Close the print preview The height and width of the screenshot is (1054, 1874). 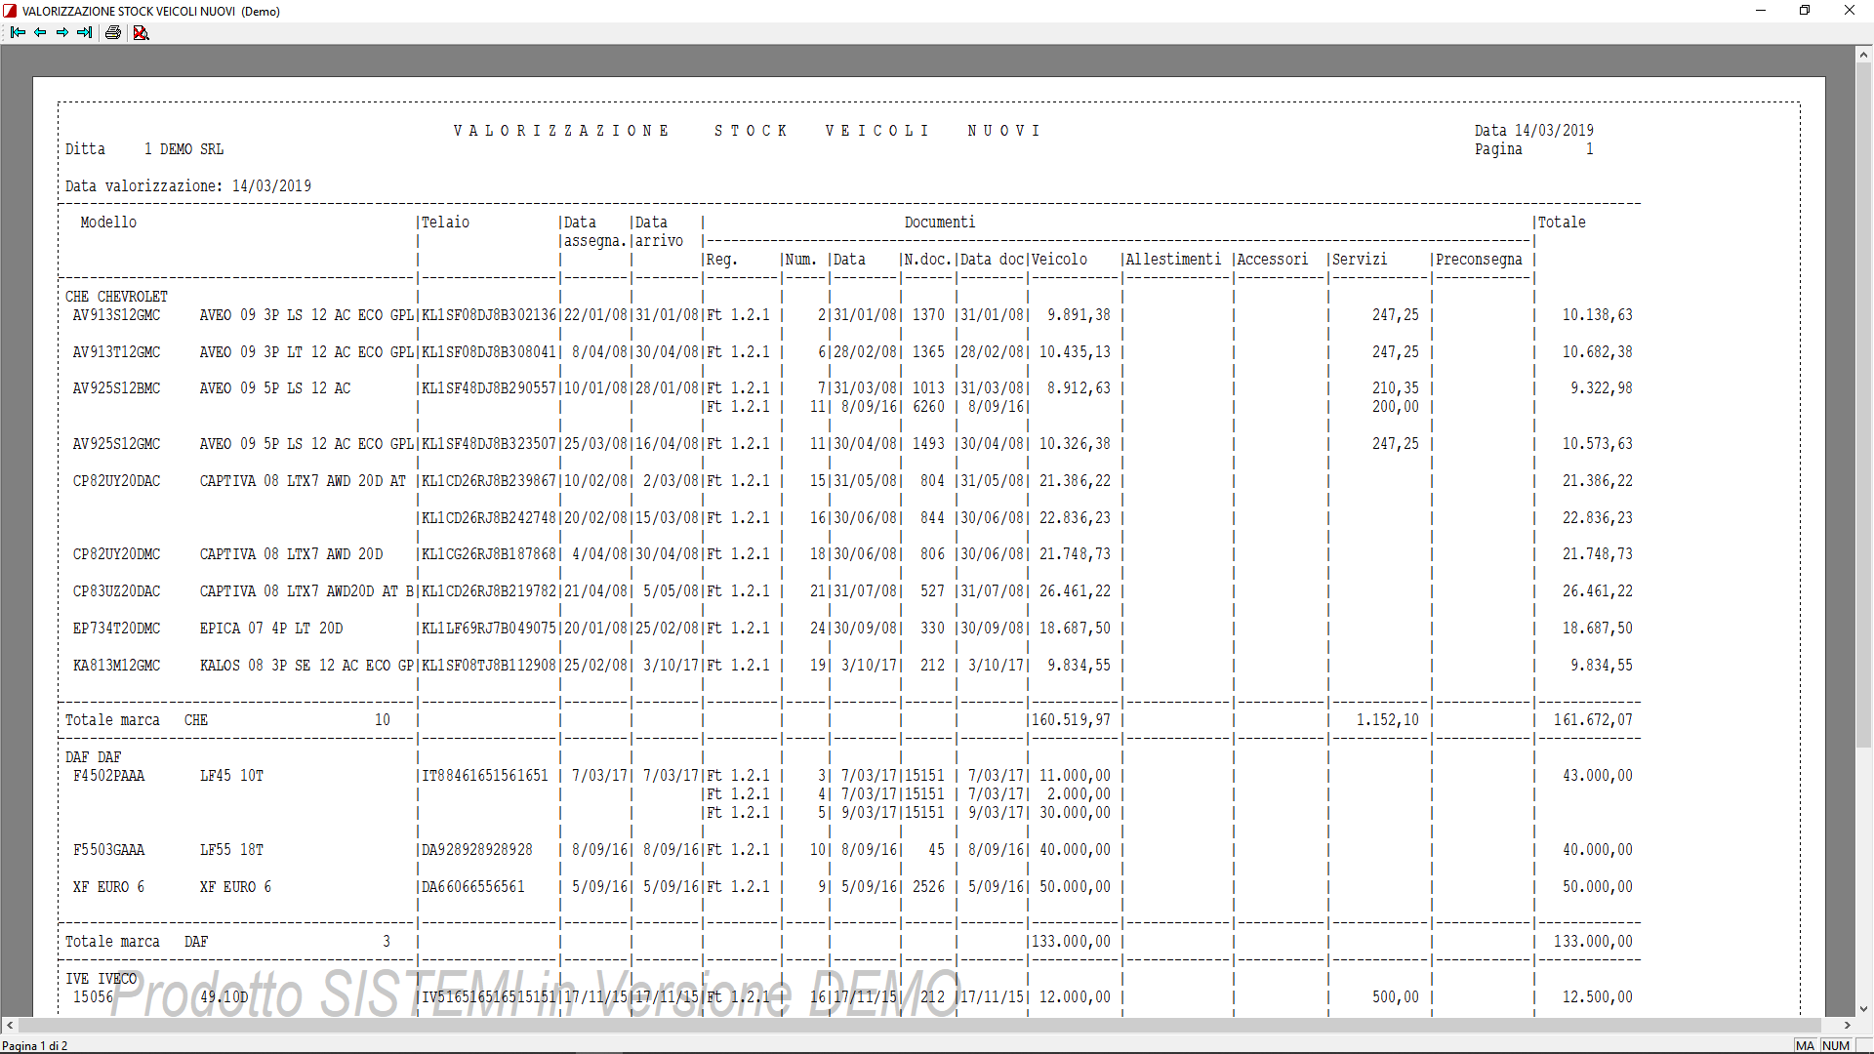click(x=142, y=32)
